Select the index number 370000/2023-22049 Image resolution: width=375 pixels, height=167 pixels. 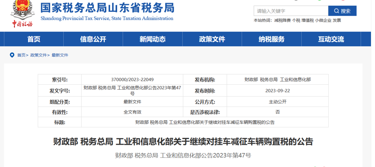click(x=132, y=79)
